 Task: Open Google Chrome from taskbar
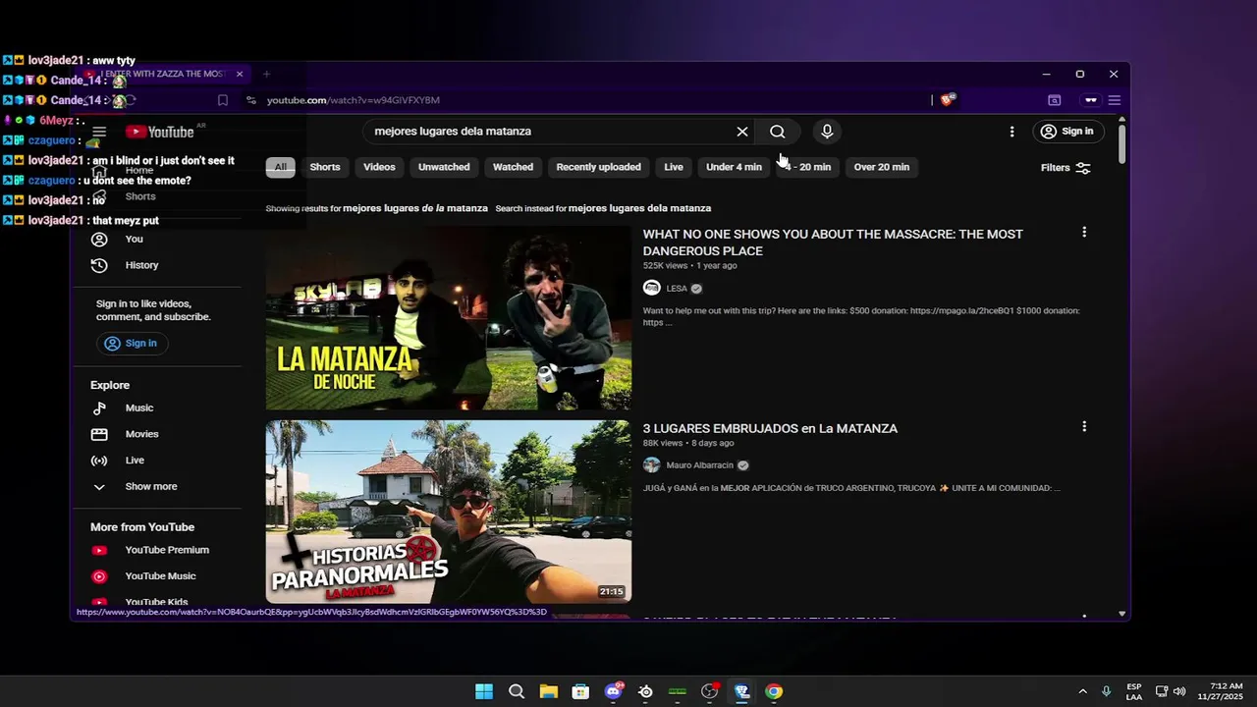pyautogui.click(x=774, y=691)
